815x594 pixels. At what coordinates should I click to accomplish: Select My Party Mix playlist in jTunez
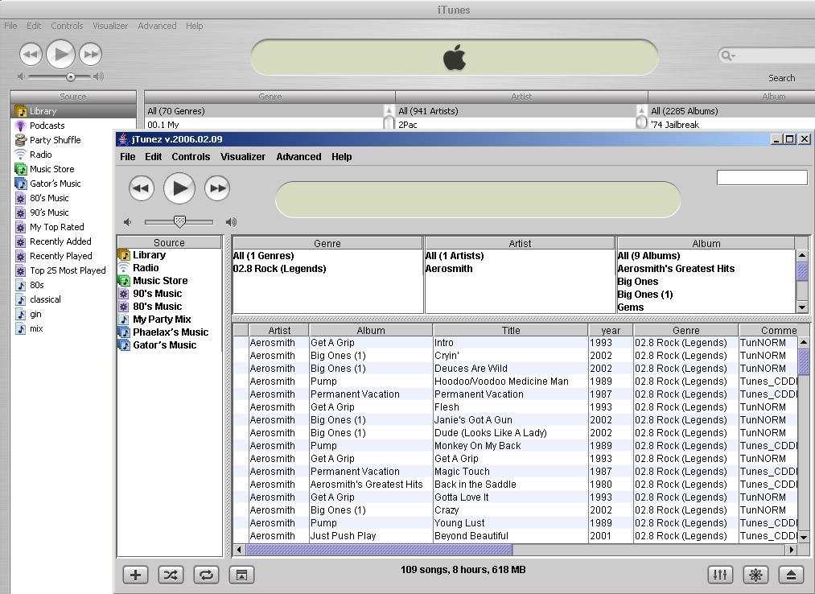[x=162, y=320]
